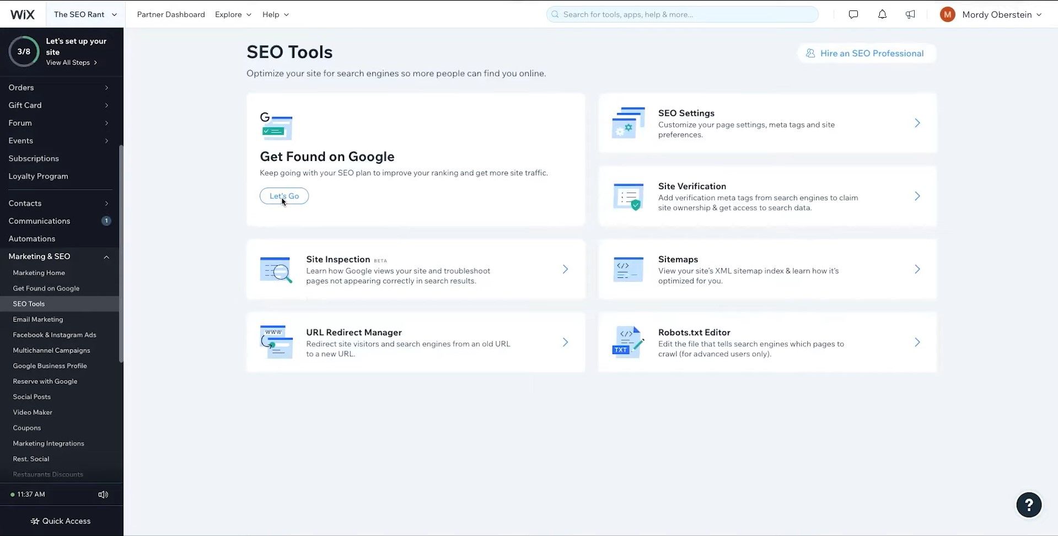Open the Mordy Oberstein account dropdown arrow
1058x536 pixels.
click(1039, 15)
